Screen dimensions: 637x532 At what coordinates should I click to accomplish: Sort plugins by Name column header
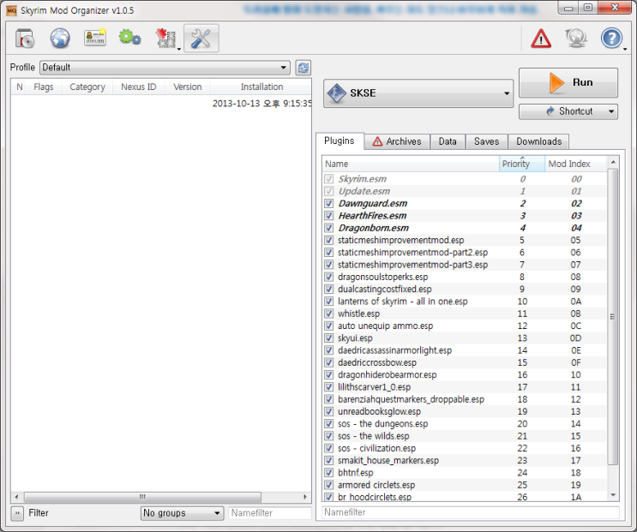[x=411, y=164]
